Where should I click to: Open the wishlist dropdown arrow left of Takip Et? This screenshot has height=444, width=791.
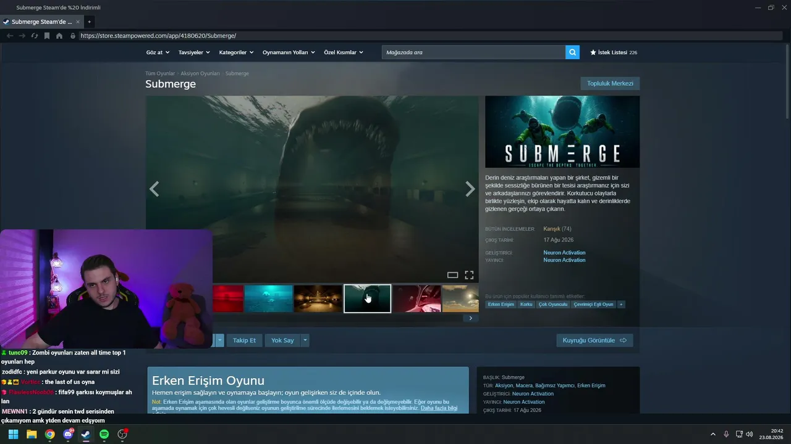219,340
